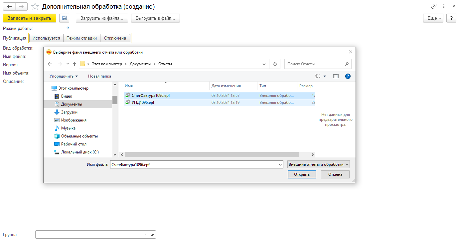Screen dimensions: 459x241
Task: Select Документы in navigation pane
Action: coord(78,104)
